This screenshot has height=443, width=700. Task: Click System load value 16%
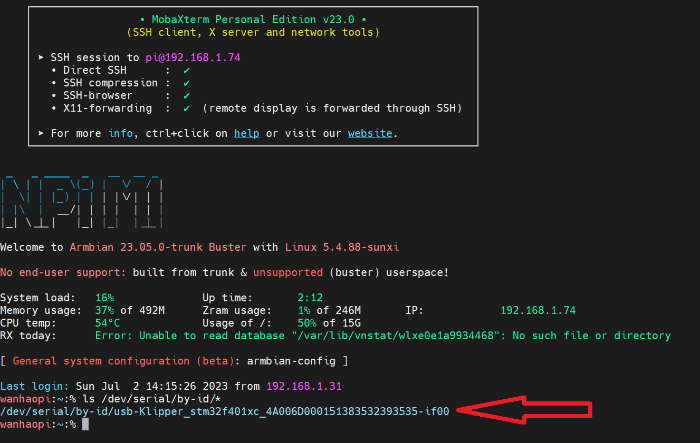[104, 298]
